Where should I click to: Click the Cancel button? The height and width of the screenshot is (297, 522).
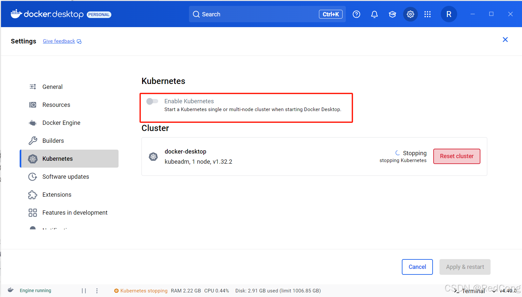pos(417,267)
